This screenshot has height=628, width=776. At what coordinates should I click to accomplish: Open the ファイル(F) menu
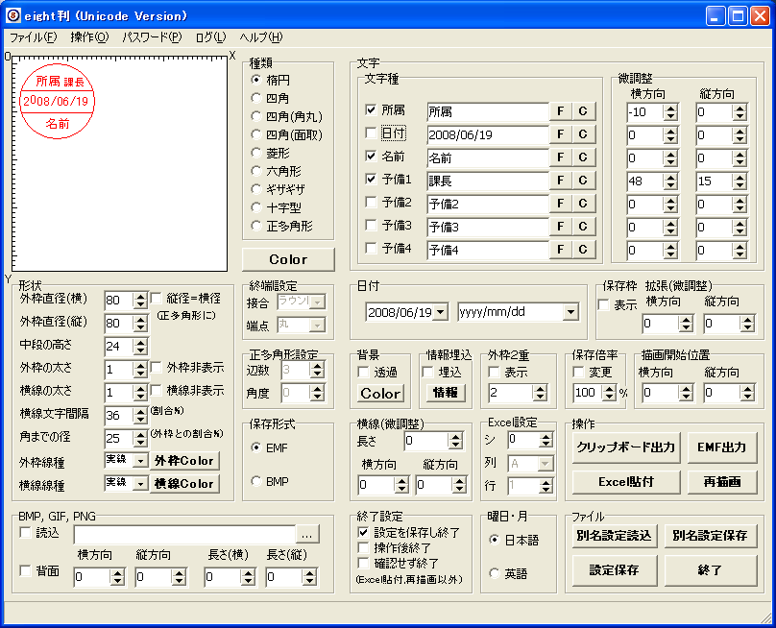(34, 37)
